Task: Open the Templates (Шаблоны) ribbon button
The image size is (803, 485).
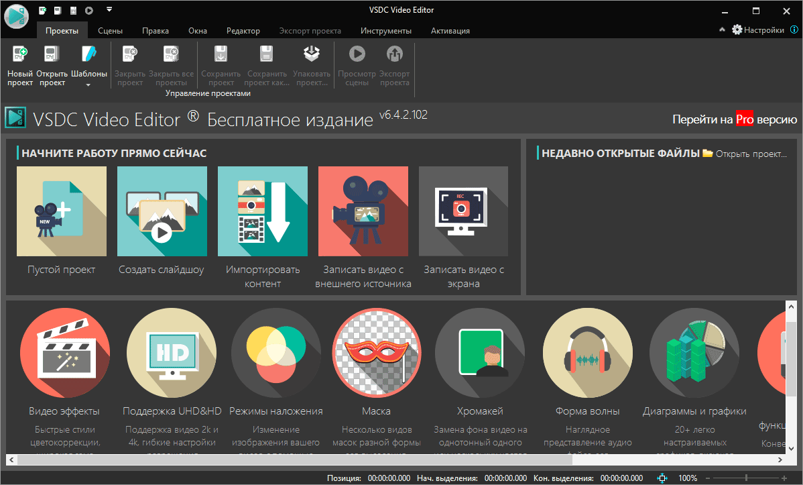Action: pos(88,66)
